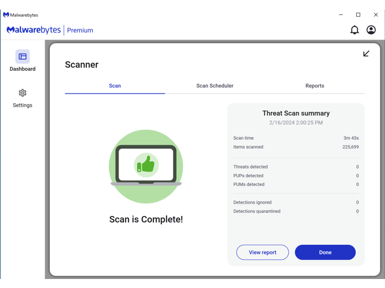
Task: Click the View report button
Action: click(262, 252)
